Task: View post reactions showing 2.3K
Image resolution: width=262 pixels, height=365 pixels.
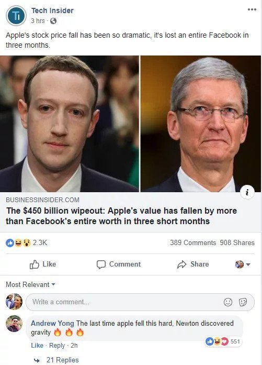Action: (26, 243)
